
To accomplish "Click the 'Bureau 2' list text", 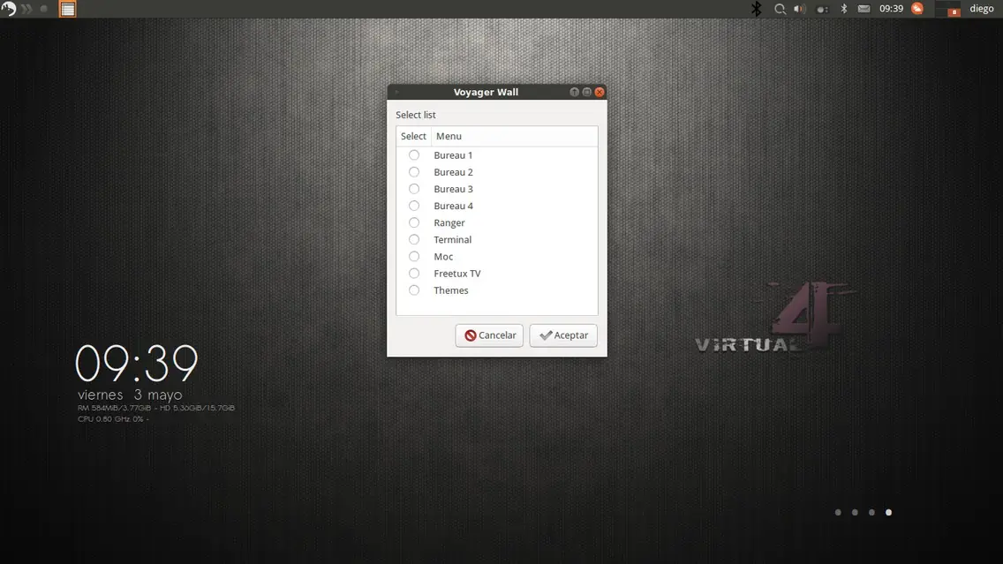I will click(453, 172).
